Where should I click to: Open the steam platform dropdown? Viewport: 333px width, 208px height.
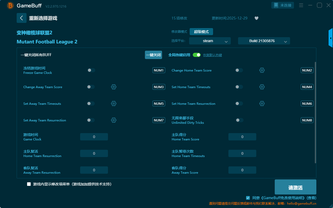pyautogui.click(x=210, y=41)
